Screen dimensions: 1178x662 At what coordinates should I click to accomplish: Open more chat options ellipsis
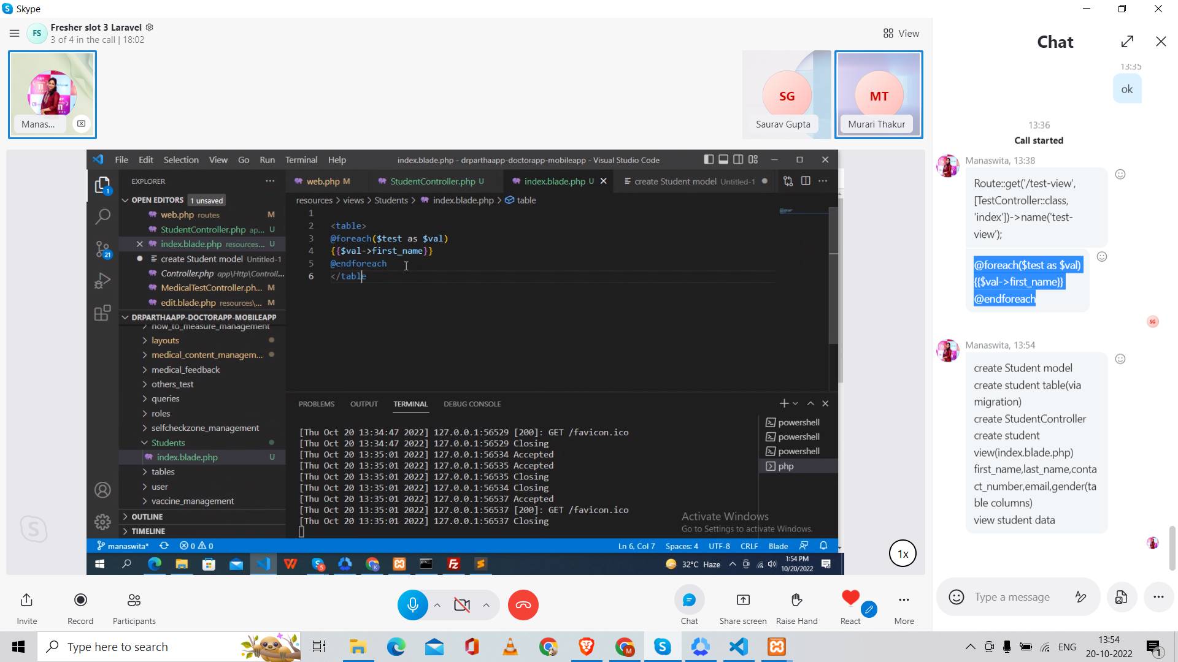pos(1158,597)
